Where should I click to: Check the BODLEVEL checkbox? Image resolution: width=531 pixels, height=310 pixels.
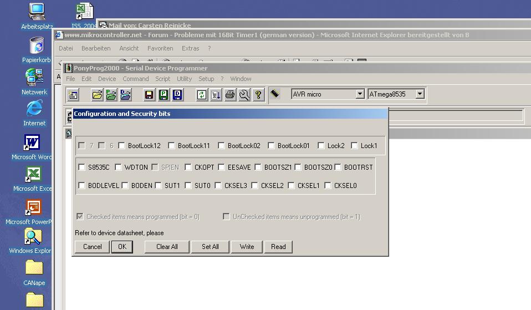pos(81,185)
